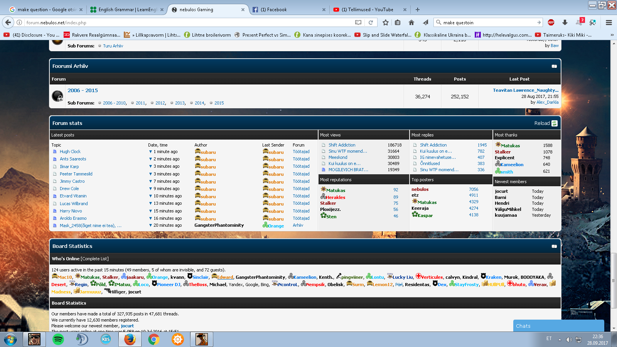Select the nebulos Gaming tab
Image resolution: width=617 pixels, height=347 pixels.
point(208,10)
